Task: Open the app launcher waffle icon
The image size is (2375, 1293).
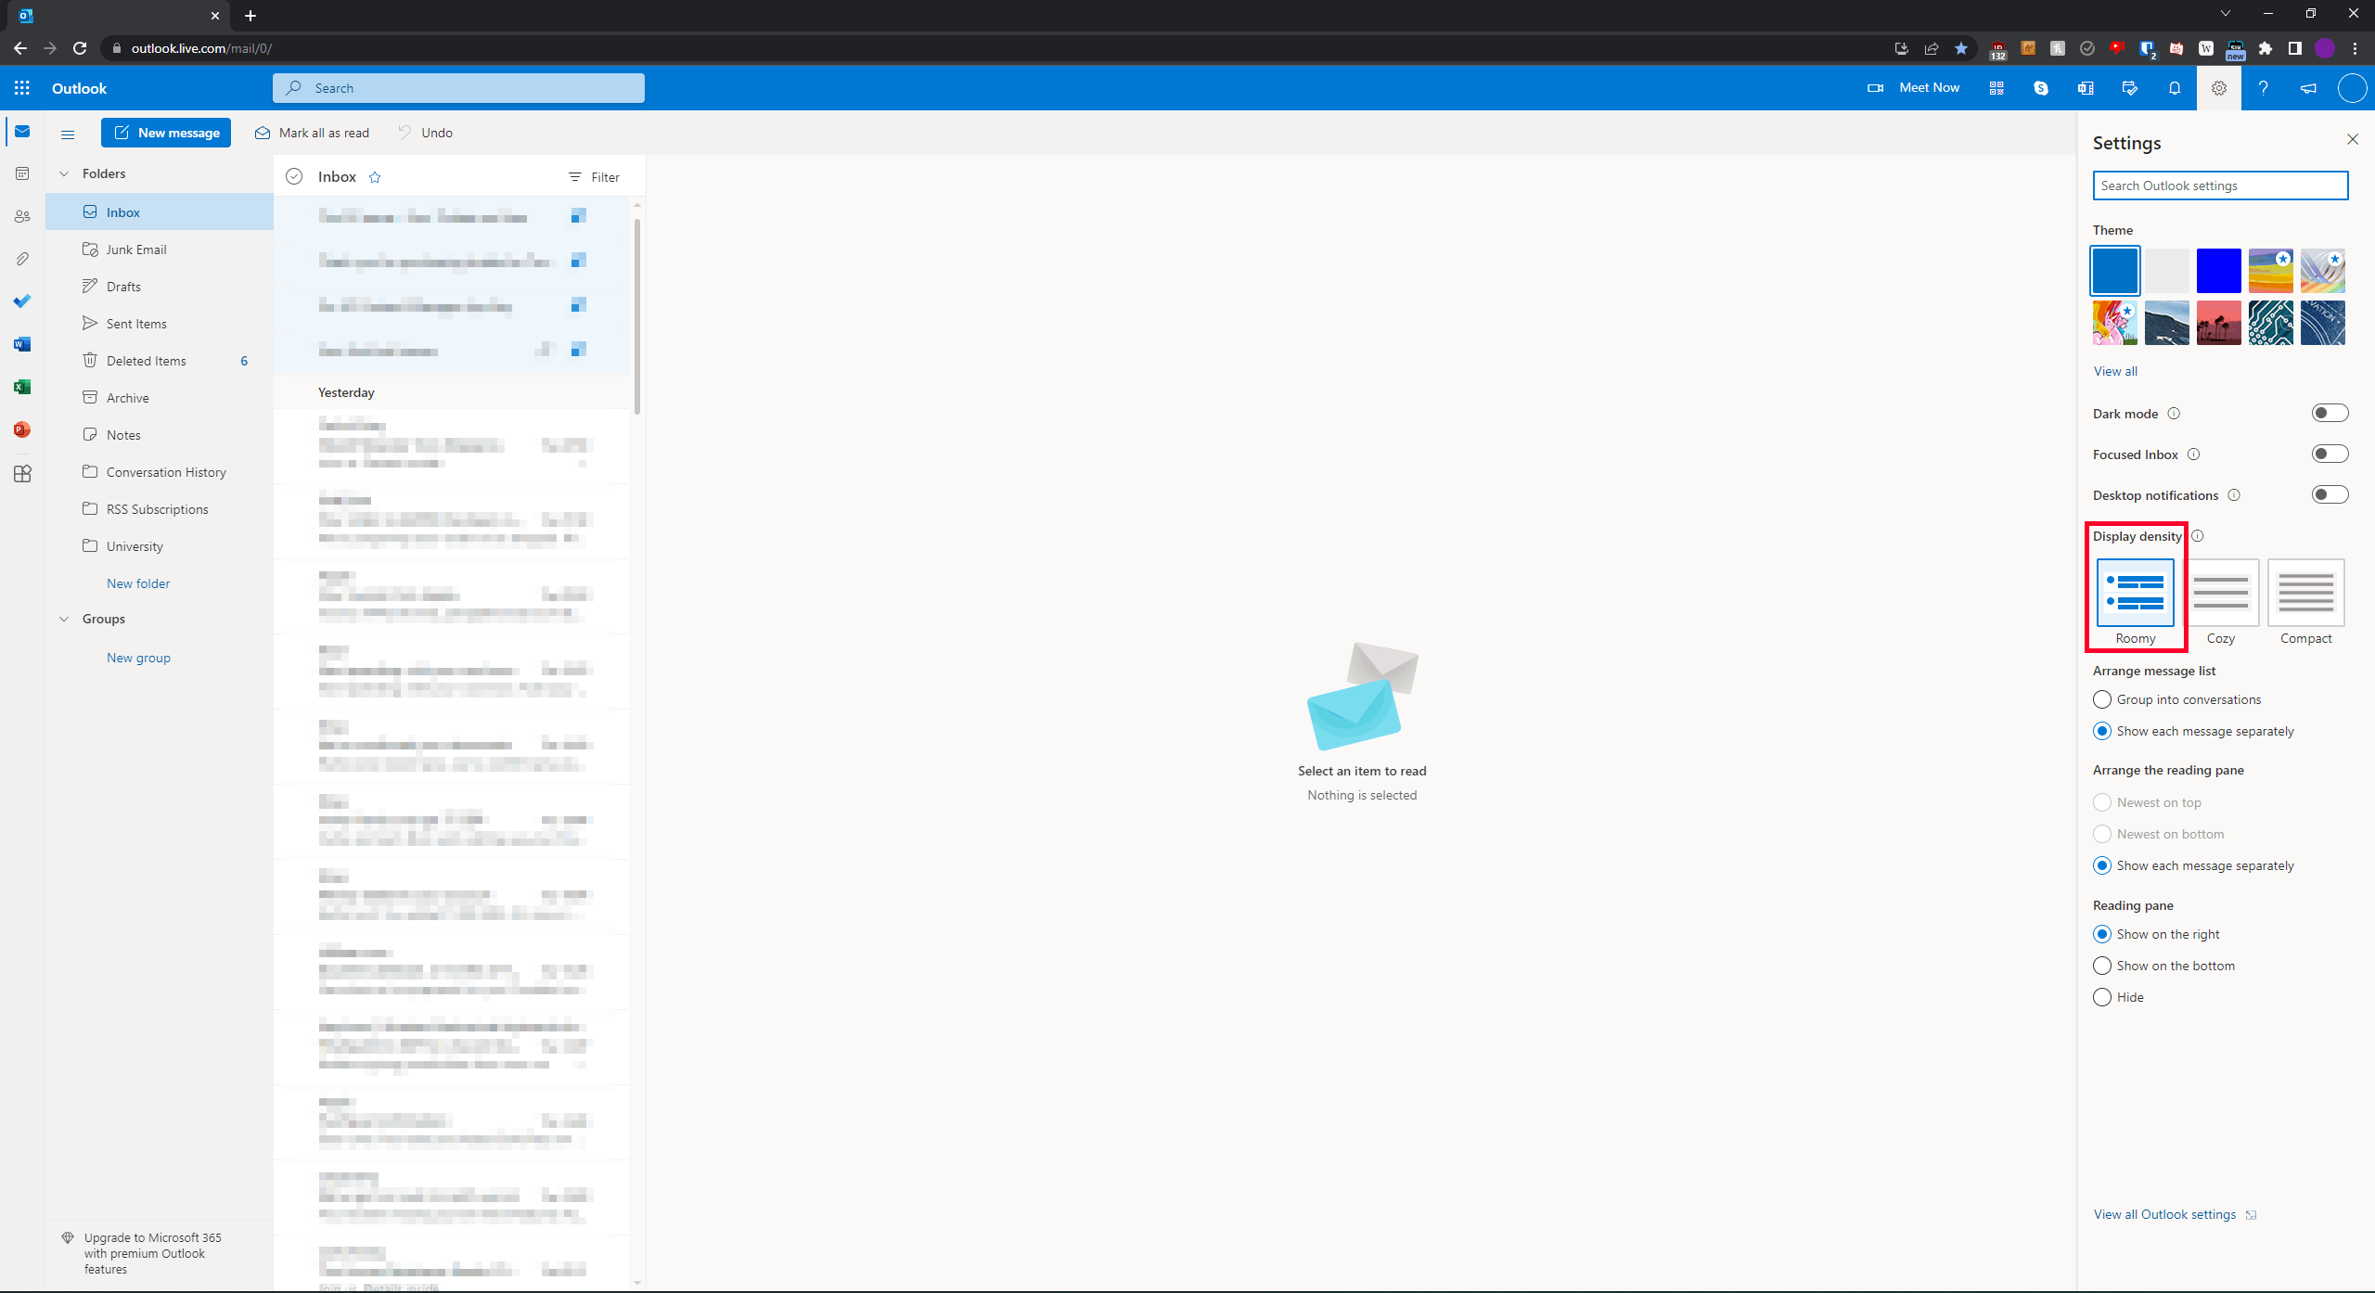Action: pos(22,88)
